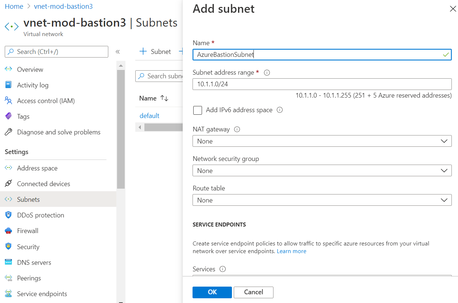Click the plus icon of add Subnet
Viewport: 458px width, 303px height.
click(143, 51)
